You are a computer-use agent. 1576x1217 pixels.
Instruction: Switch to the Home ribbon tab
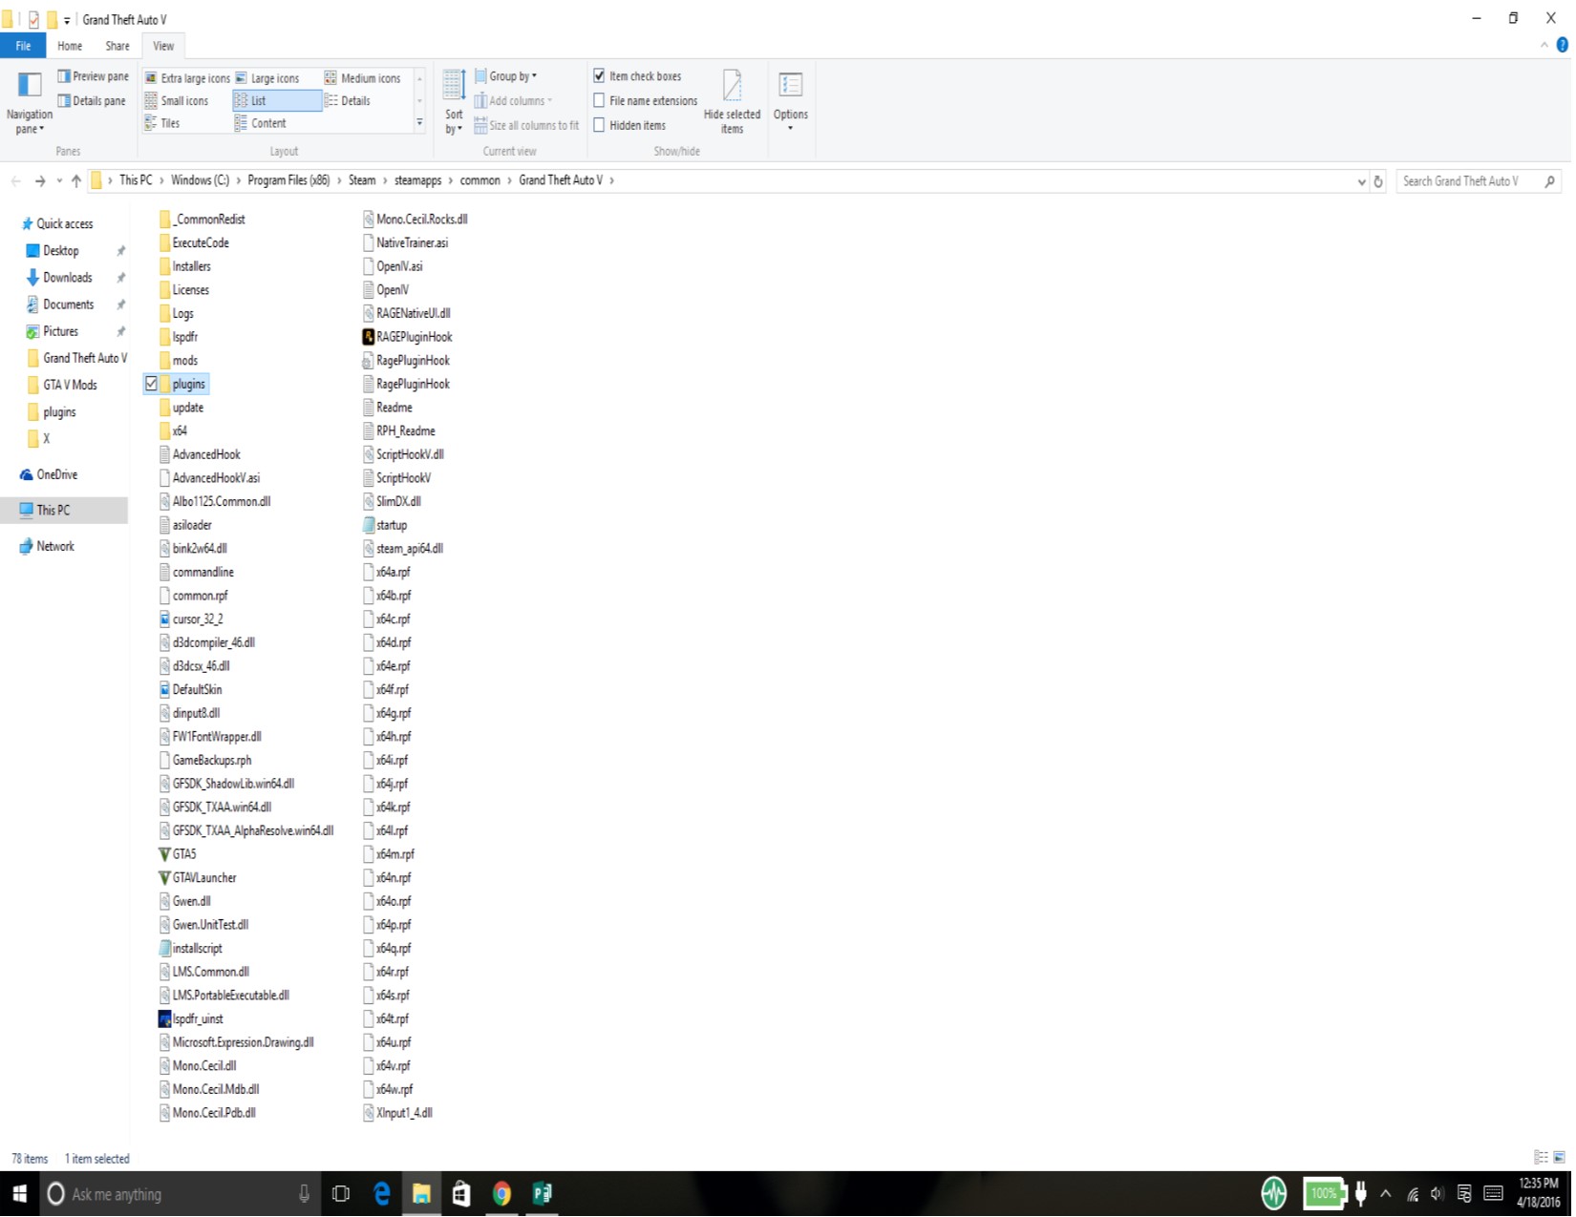70,46
